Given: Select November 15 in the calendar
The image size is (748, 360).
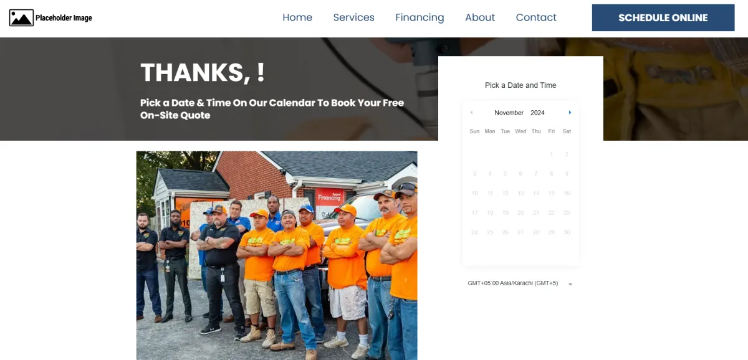Looking at the screenshot, I should (x=551, y=193).
